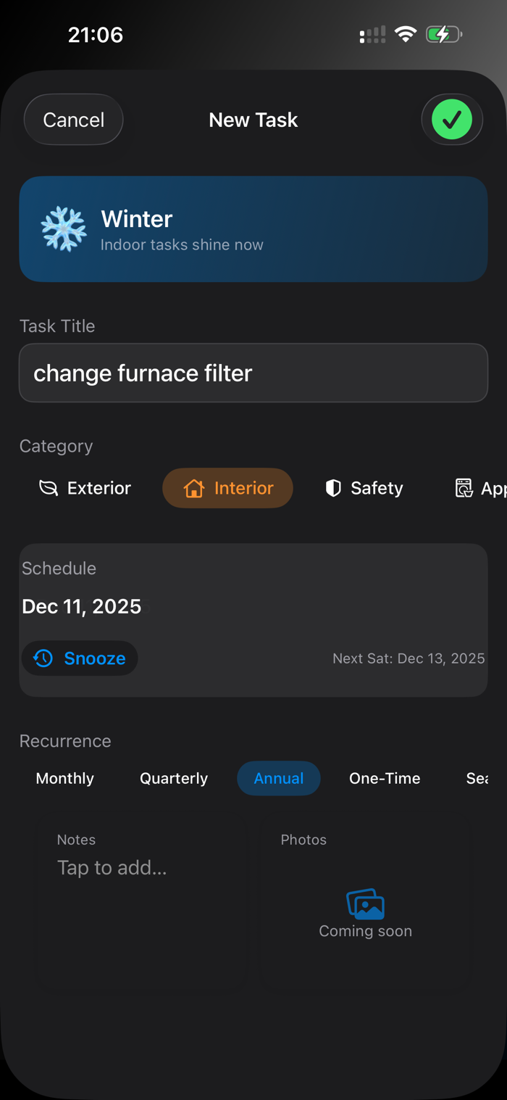Viewport: 507px width, 1100px height.
Task: Tap the Task Title text field
Action: point(253,373)
